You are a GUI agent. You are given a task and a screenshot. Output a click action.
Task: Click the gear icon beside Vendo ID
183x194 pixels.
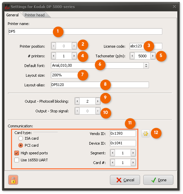click(146, 134)
